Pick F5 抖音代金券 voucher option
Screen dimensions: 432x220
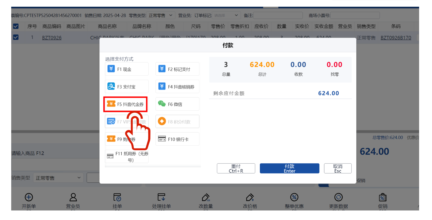click(126, 104)
